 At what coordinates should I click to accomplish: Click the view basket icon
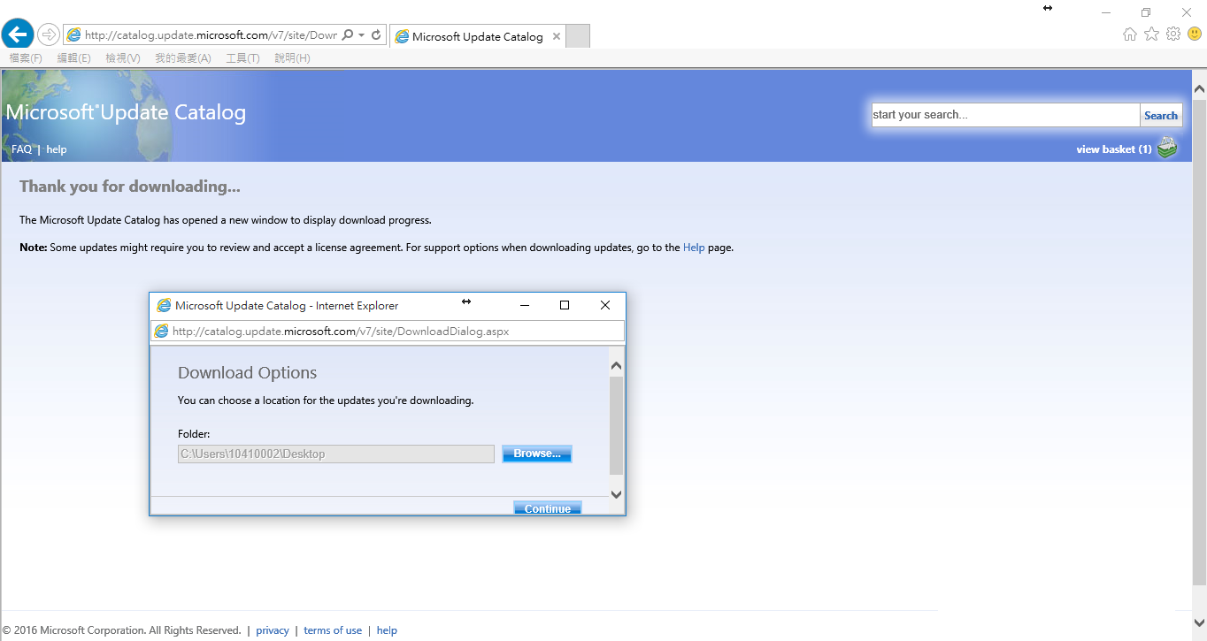coord(1167,148)
